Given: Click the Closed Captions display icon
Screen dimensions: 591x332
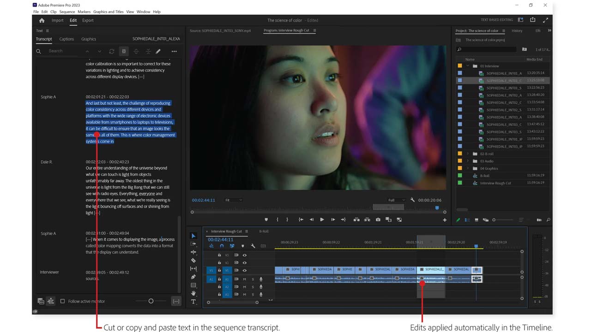Looking at the screenshot, I should click(263, 246).
